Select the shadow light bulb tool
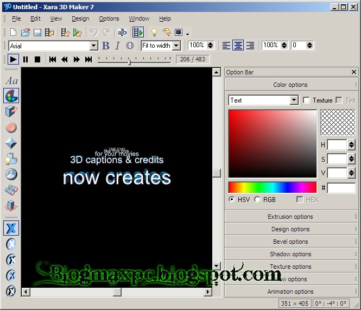The width and height of the screenshot is (361, 310). [11, 159]
